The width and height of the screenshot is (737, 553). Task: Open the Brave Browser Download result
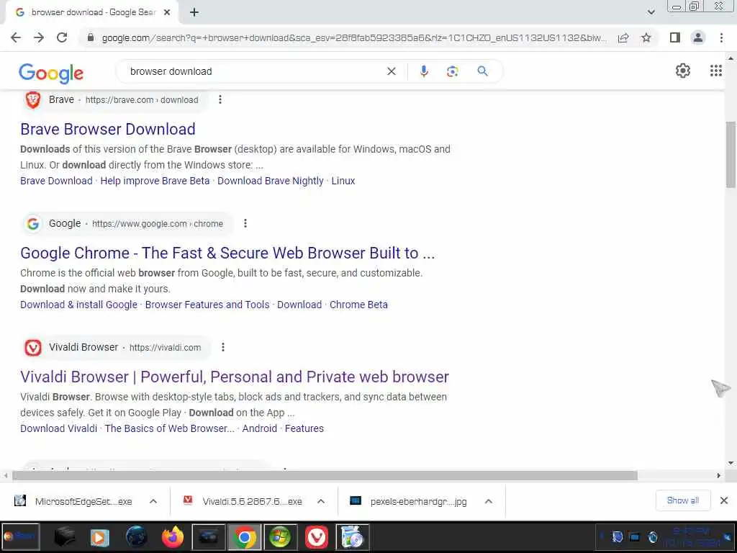coord(108,129)
